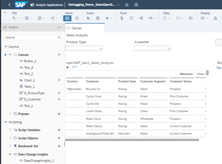Click the Linked analysis tool icon
Screen dimensions: 222x164
(x=141, y=18)
